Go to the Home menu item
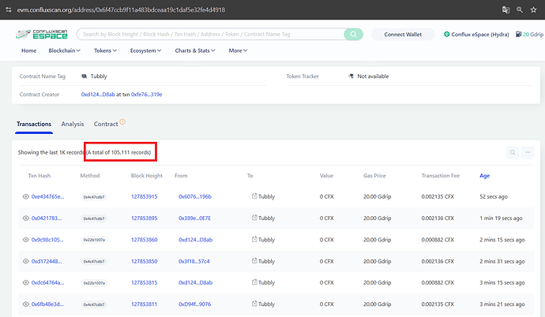The width and height of the screenshot is (545, 317). click(x=29, y=50)
